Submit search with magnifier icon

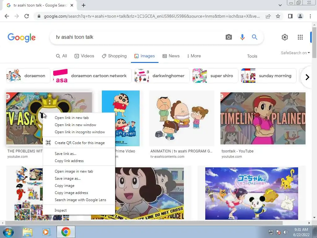[x=254, y=37]
